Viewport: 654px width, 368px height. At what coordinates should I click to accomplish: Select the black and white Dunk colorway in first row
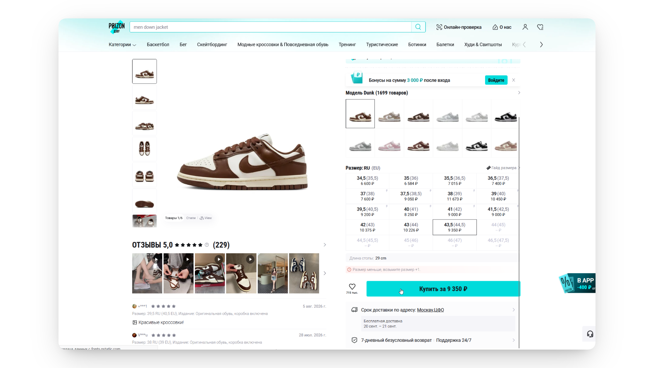[505, 114]
